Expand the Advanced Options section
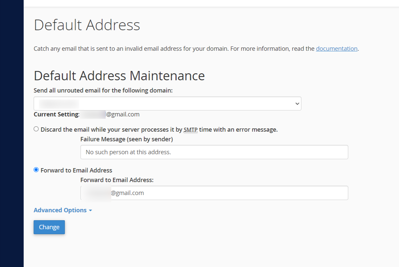The image size is (399, 267). [x=60, y=210]
